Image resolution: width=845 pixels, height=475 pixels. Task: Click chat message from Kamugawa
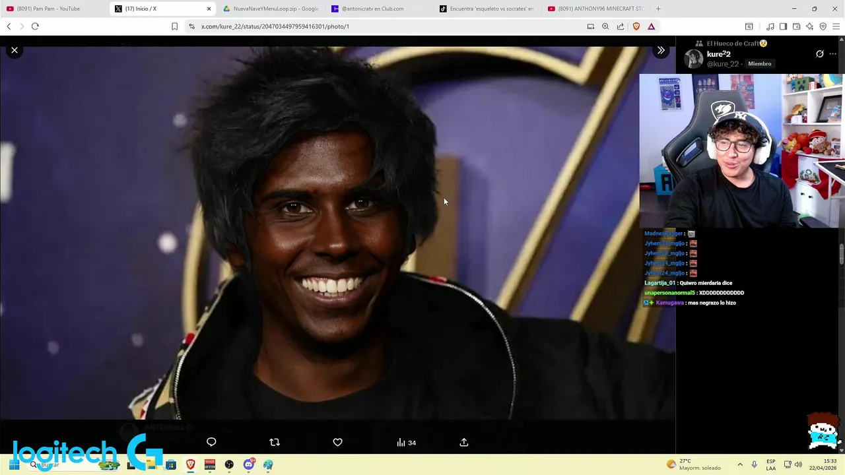(691, 303)
